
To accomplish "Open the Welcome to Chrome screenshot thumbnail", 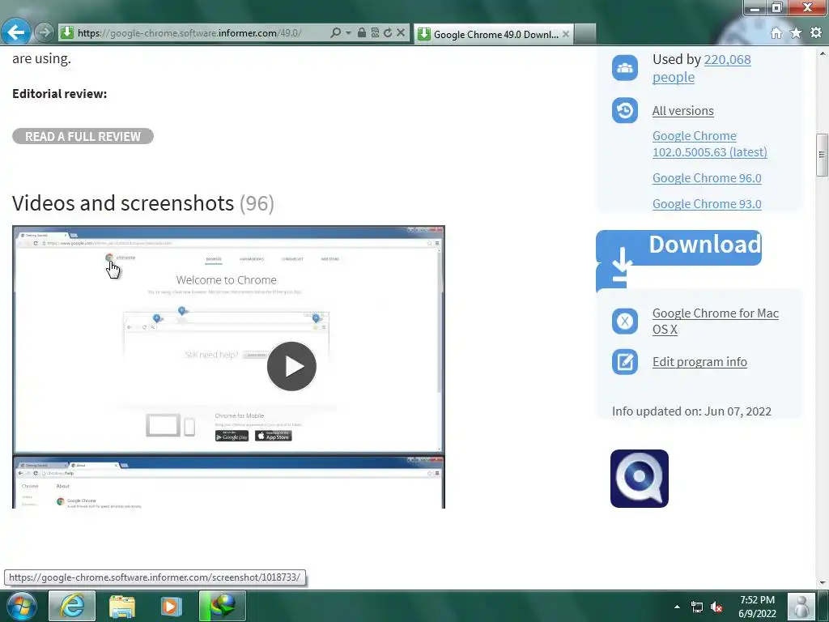I will (x=228, y=340).
